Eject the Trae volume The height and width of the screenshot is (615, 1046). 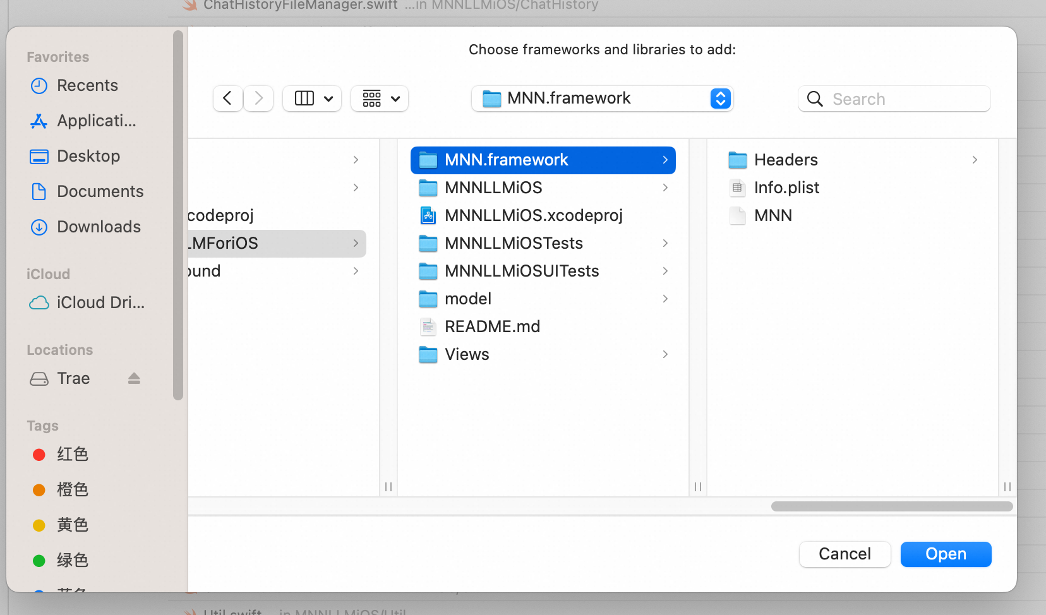[x=134, y=378]
